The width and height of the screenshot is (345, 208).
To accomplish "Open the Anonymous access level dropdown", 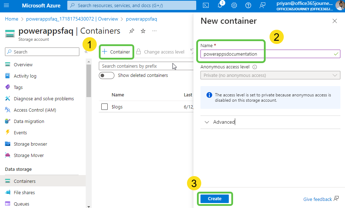I will click(270, 75).
